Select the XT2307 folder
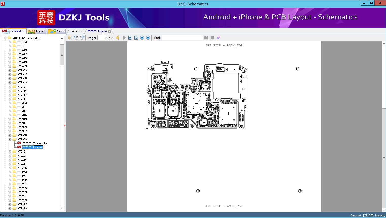Image resolution: width=386 pixels, height=218 pixels. pyautogui.click(x=22, y=131)
